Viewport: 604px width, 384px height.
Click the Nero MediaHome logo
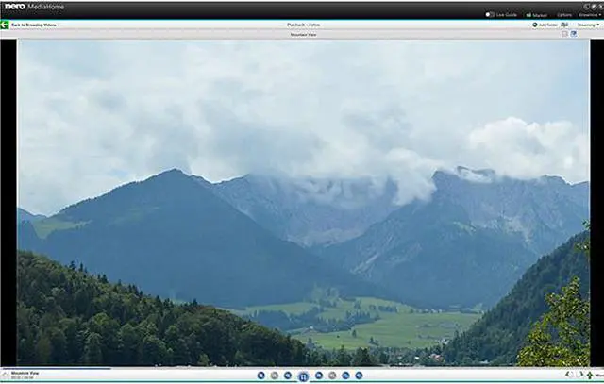(34, 7)
